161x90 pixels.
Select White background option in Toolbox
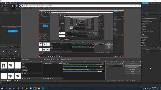9,80
